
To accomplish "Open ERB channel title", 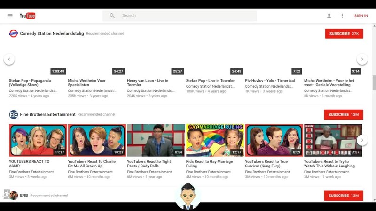I will (24, 196).
